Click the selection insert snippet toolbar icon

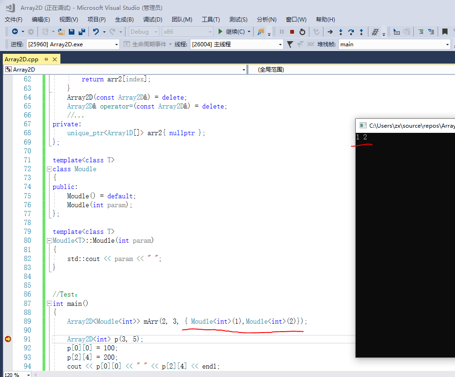pyautogui.click(x=396, y=32)
